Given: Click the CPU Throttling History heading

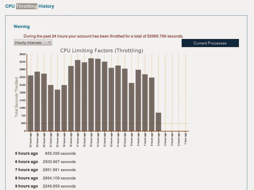Looking at the screenshot, I should 30,6.
